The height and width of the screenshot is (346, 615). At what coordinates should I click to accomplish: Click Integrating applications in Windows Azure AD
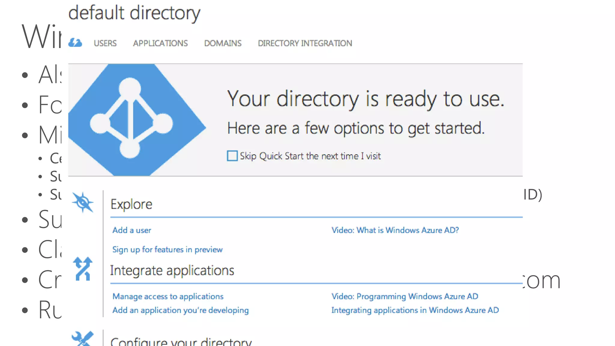click(x=415, y=310)
